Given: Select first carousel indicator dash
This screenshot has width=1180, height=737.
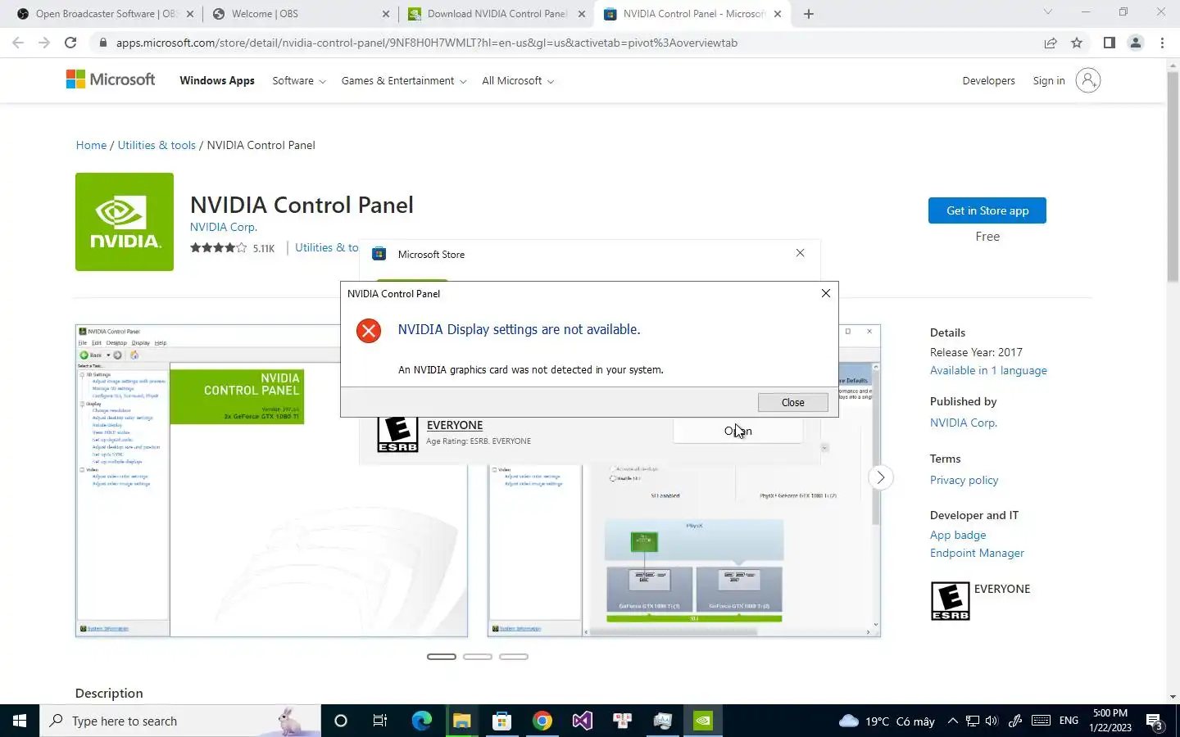Looking at the screenshot, I should [442, 657].
